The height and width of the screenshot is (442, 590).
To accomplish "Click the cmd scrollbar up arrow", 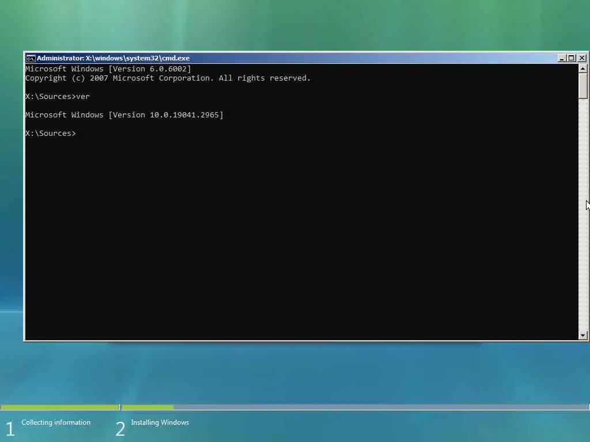I will click(583, 68).
